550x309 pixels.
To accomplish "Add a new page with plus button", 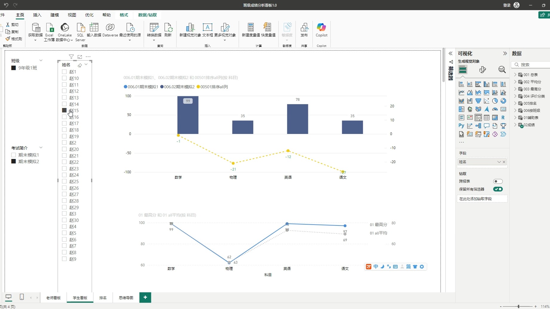I will tap(145, 297).
